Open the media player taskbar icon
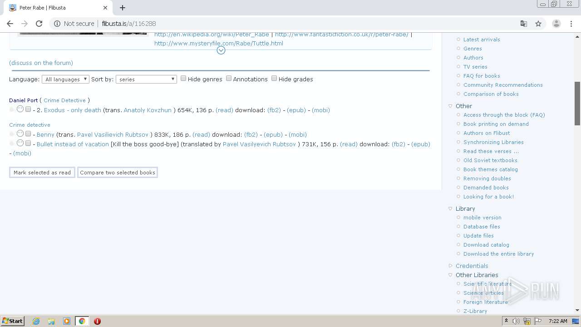This screenshot has height=327, width=581. click(x=67, y=321)
